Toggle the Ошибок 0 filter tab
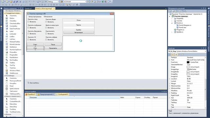The width and height of the screenshot is (210, 118). 31,94
